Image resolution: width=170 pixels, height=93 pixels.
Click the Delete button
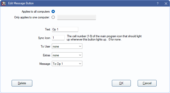22,83
